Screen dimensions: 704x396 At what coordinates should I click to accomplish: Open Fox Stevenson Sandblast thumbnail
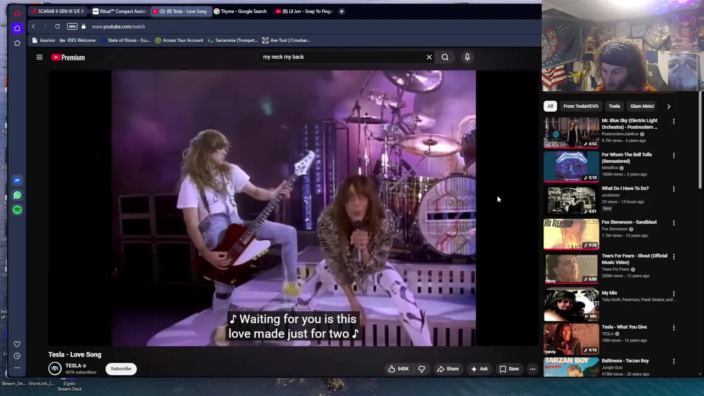tap(571, 234)
